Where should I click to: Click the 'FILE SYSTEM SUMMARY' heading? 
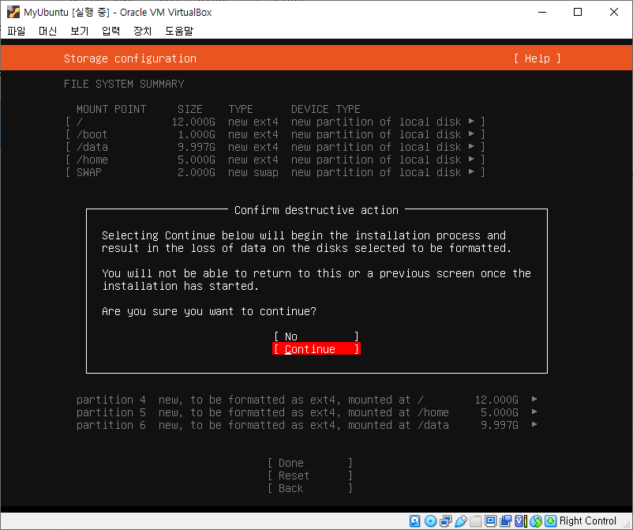tap(124, 84)
